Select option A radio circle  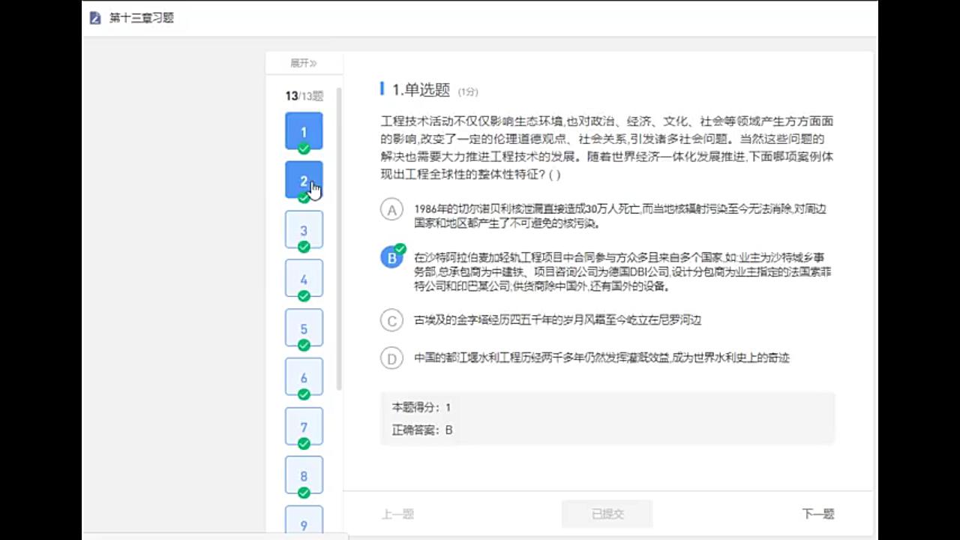pos(391,210)
